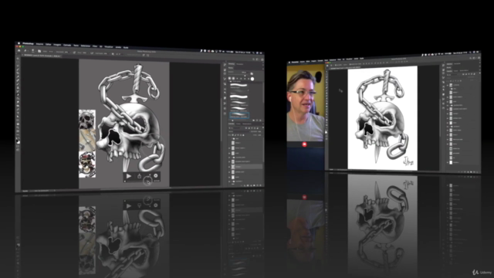Pick the large white round brush tip

(252, 79)
